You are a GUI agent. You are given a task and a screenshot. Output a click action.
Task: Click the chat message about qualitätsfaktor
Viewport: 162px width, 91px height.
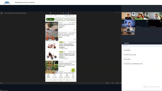[x=133, y=64]
